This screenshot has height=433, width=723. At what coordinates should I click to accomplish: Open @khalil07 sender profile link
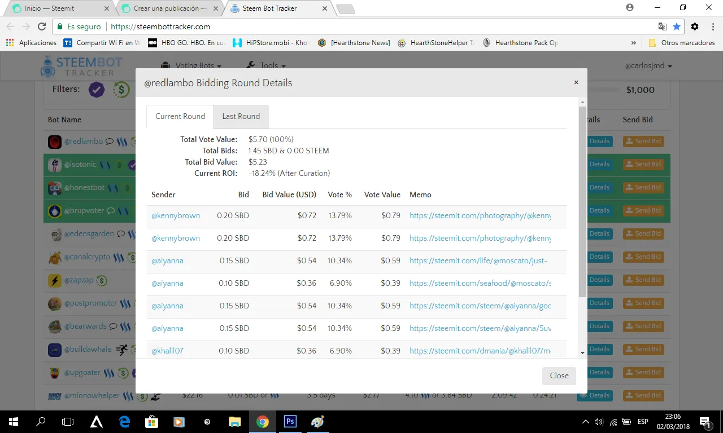tap(167, 351)
